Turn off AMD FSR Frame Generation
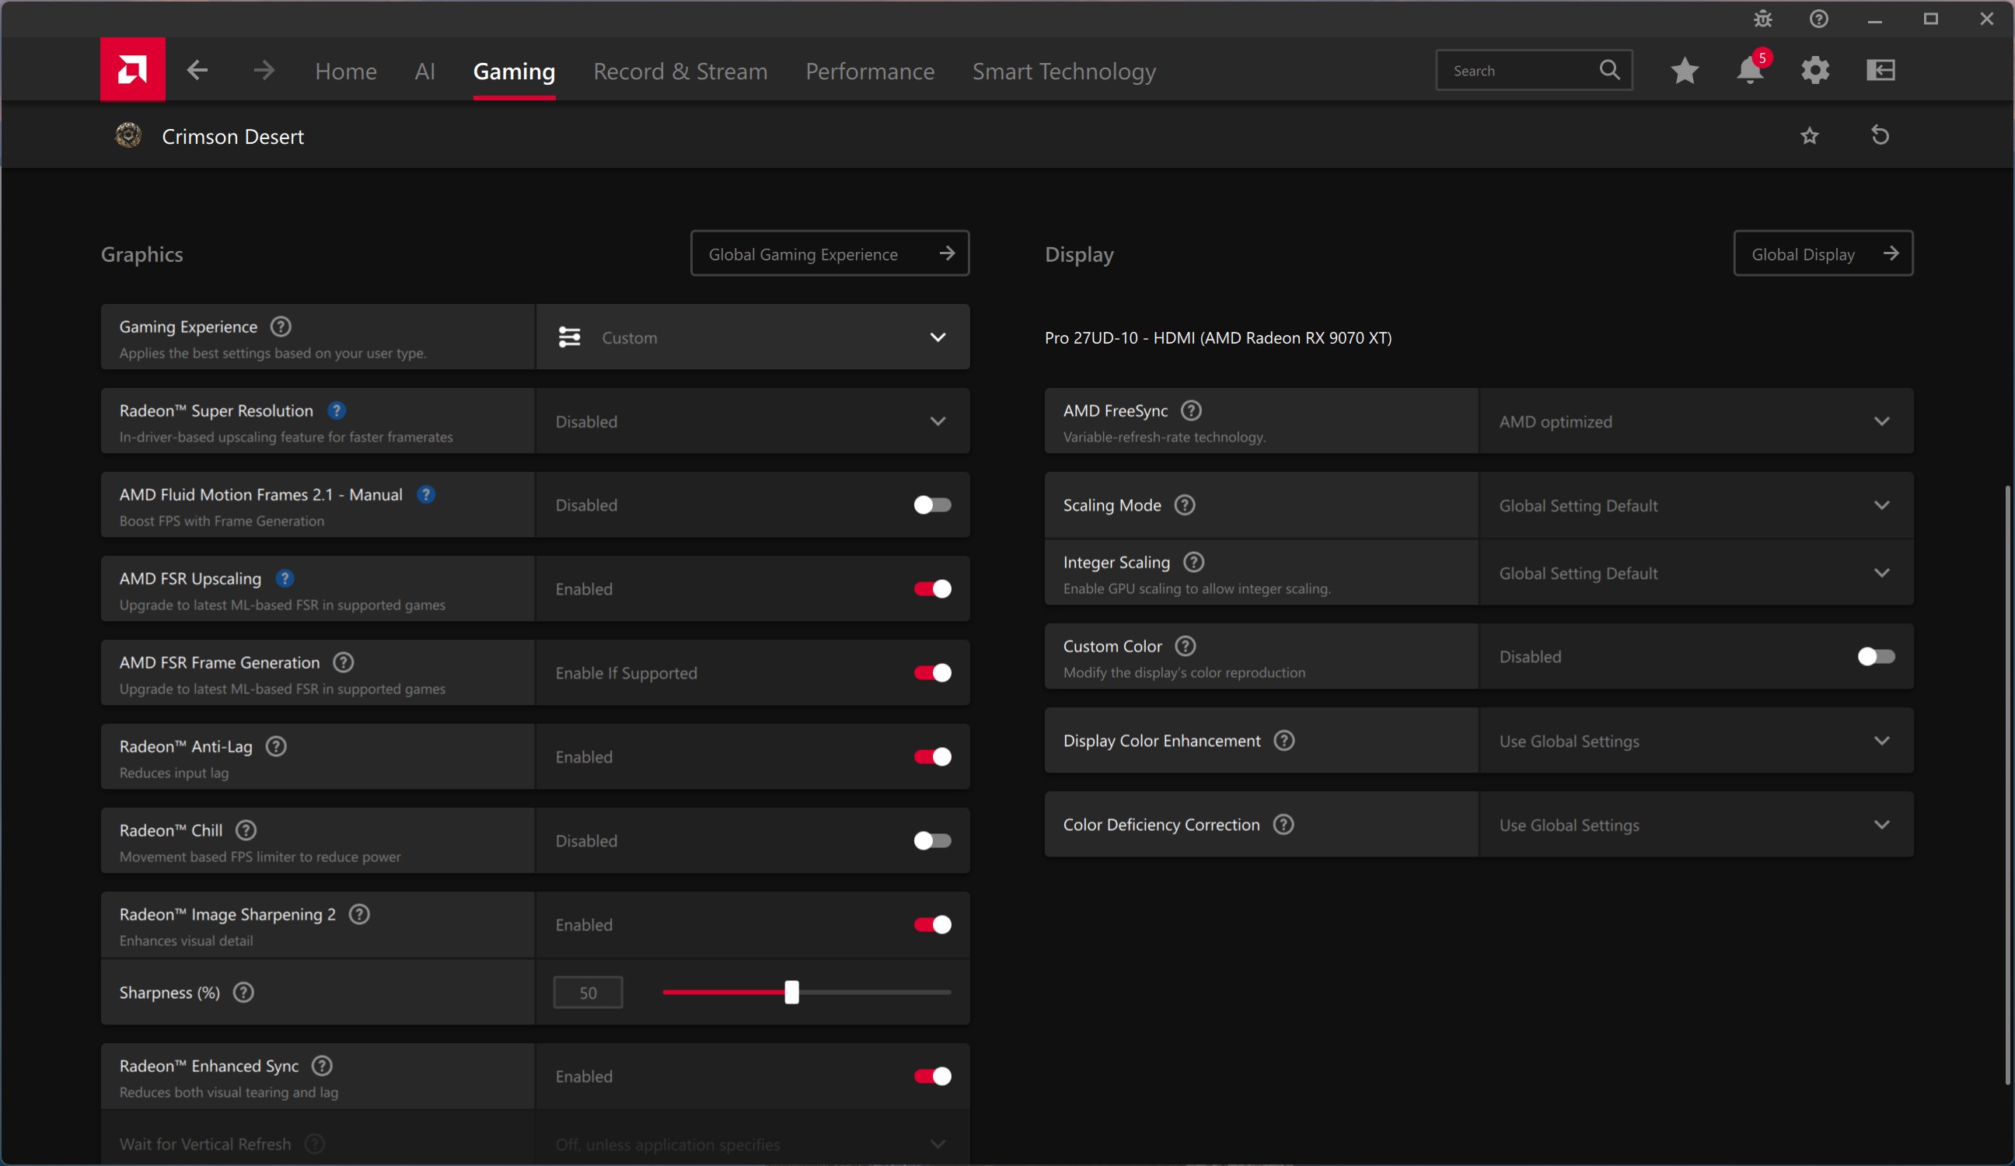The height and width of the screenshot is (1166, 2015). [x=932, y=672]
